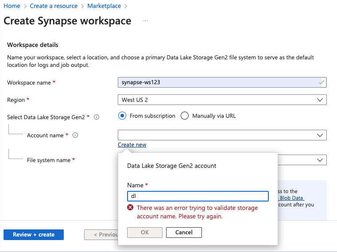Click the Review + create button

click(x=34, y=235)
